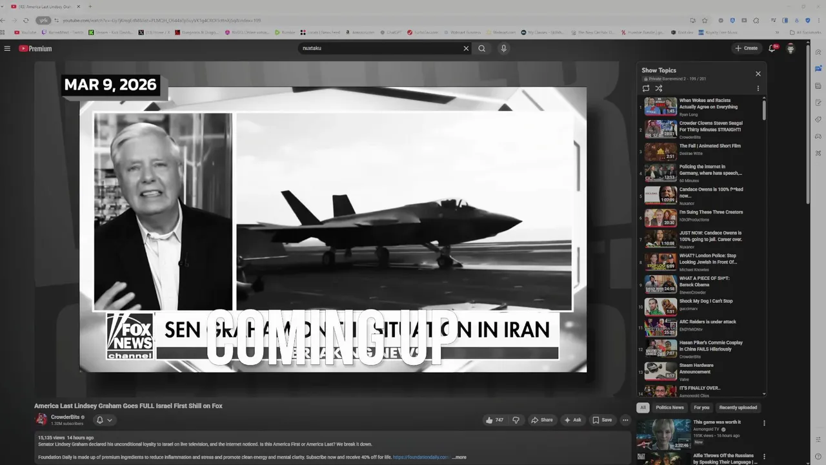Open 'Steam Hardware Announcement' playlist item
The image size is (826, 465).
click(x=700, y=371)
